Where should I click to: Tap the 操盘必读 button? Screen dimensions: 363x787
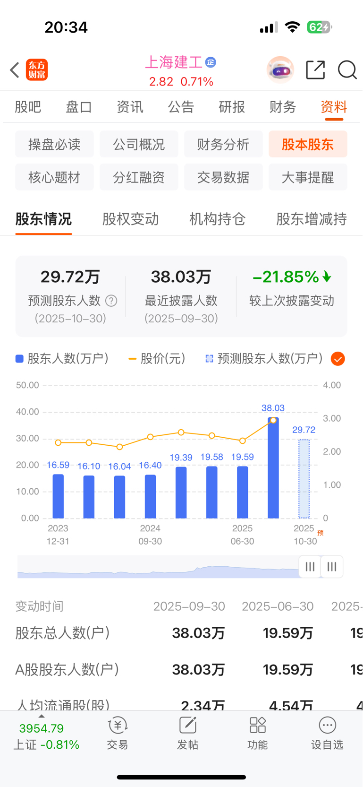click(54, 144)
